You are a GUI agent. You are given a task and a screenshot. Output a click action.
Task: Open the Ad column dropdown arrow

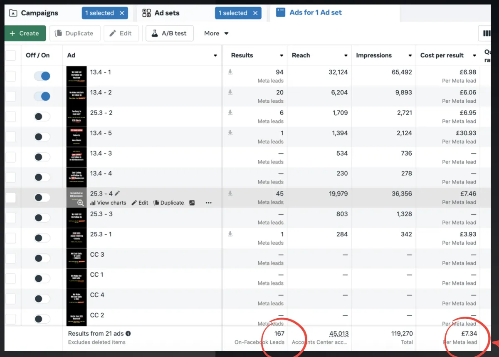click(215, 56)
